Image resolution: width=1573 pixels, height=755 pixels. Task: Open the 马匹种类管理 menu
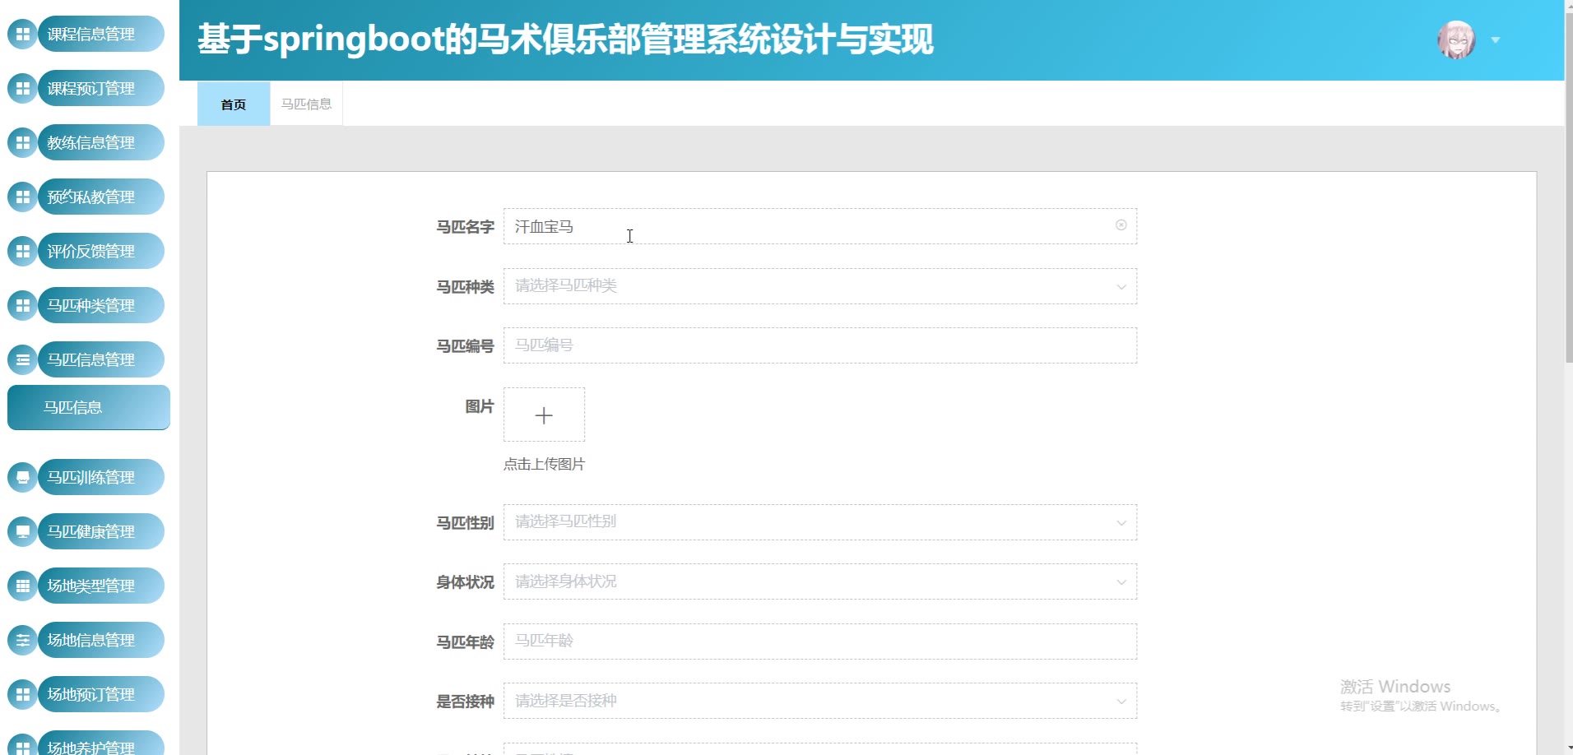pyautogui.click(x=101, y=305)
